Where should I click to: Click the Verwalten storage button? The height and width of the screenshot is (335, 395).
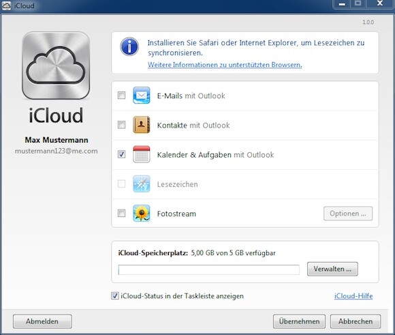[332, 269]
